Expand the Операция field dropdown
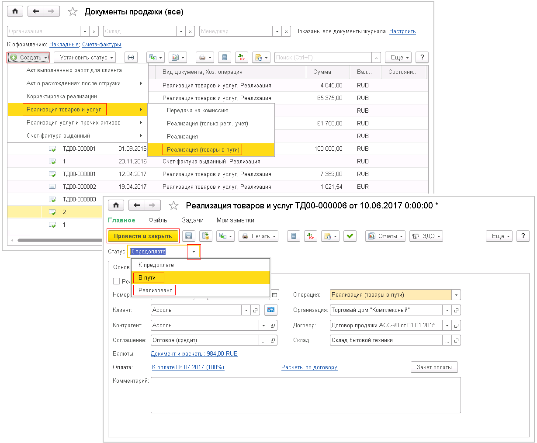The image size is (537, 443). click(456, 295)
